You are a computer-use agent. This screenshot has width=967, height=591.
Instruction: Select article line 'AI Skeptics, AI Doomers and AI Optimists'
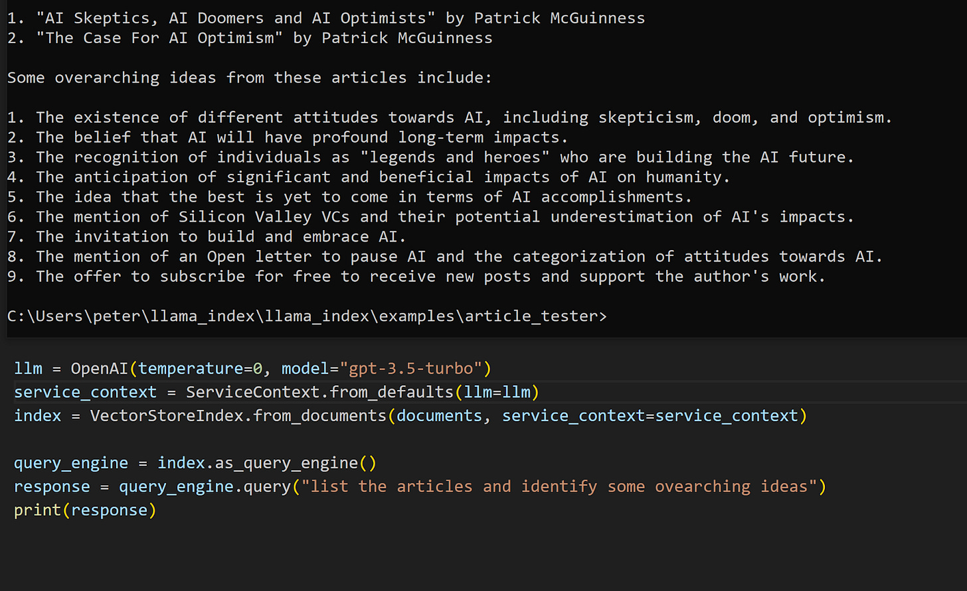(326, 18)
